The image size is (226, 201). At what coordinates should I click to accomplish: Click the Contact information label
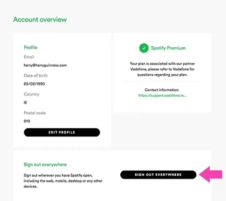pos(162,90)
